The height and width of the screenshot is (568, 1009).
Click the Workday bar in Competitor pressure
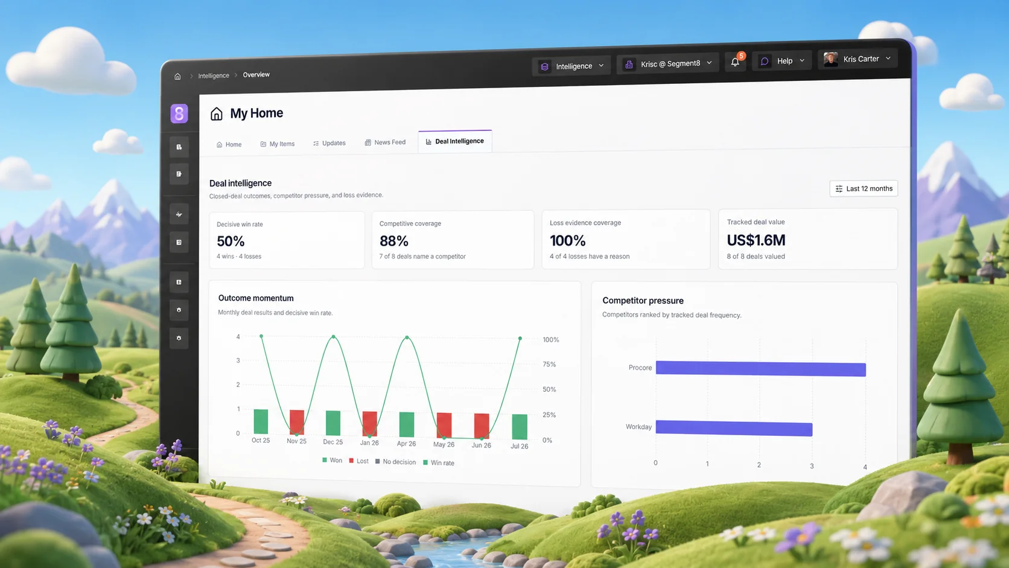(x=734, y=429)
